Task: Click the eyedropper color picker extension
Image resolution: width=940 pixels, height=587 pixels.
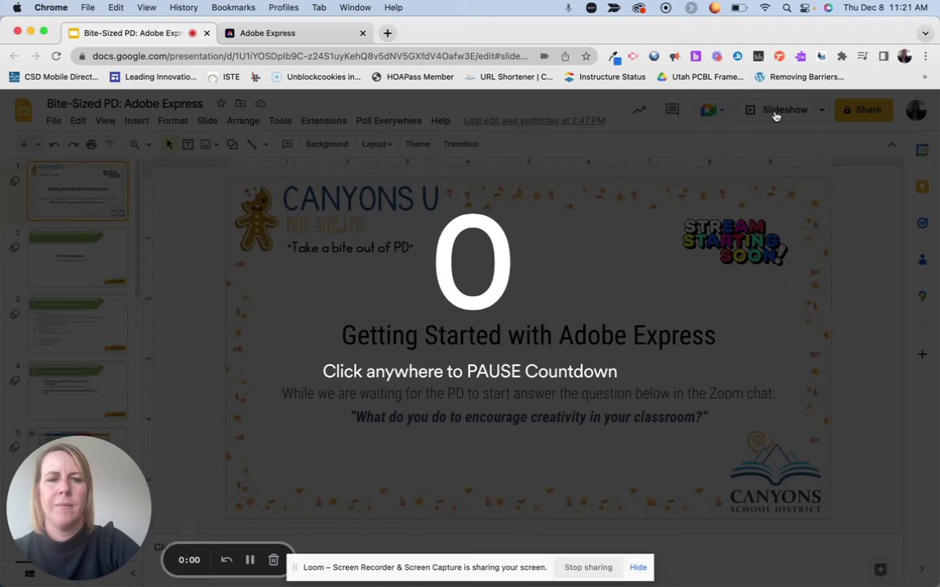Action: pyautogui.click(x=614, y=56)
